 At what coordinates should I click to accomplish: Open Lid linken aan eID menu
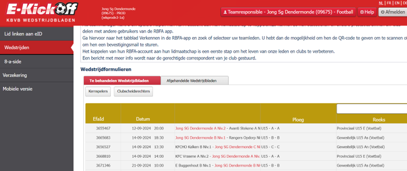coord(37,34)
